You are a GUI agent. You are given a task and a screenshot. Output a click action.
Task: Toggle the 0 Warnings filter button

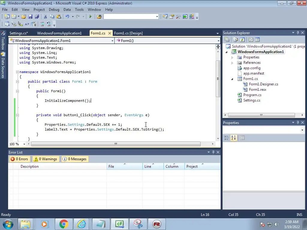[x=46, y=159]
